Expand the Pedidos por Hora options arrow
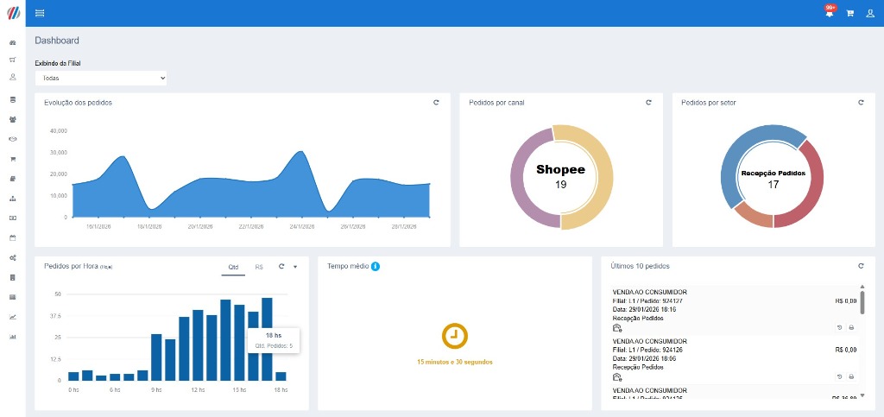The image size is (884, 417). coord(295,267)
